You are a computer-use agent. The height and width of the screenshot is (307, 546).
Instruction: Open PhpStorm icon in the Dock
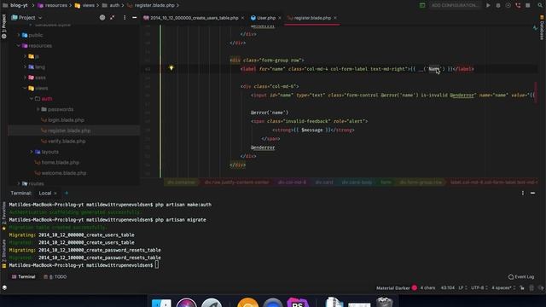(297, 302)
